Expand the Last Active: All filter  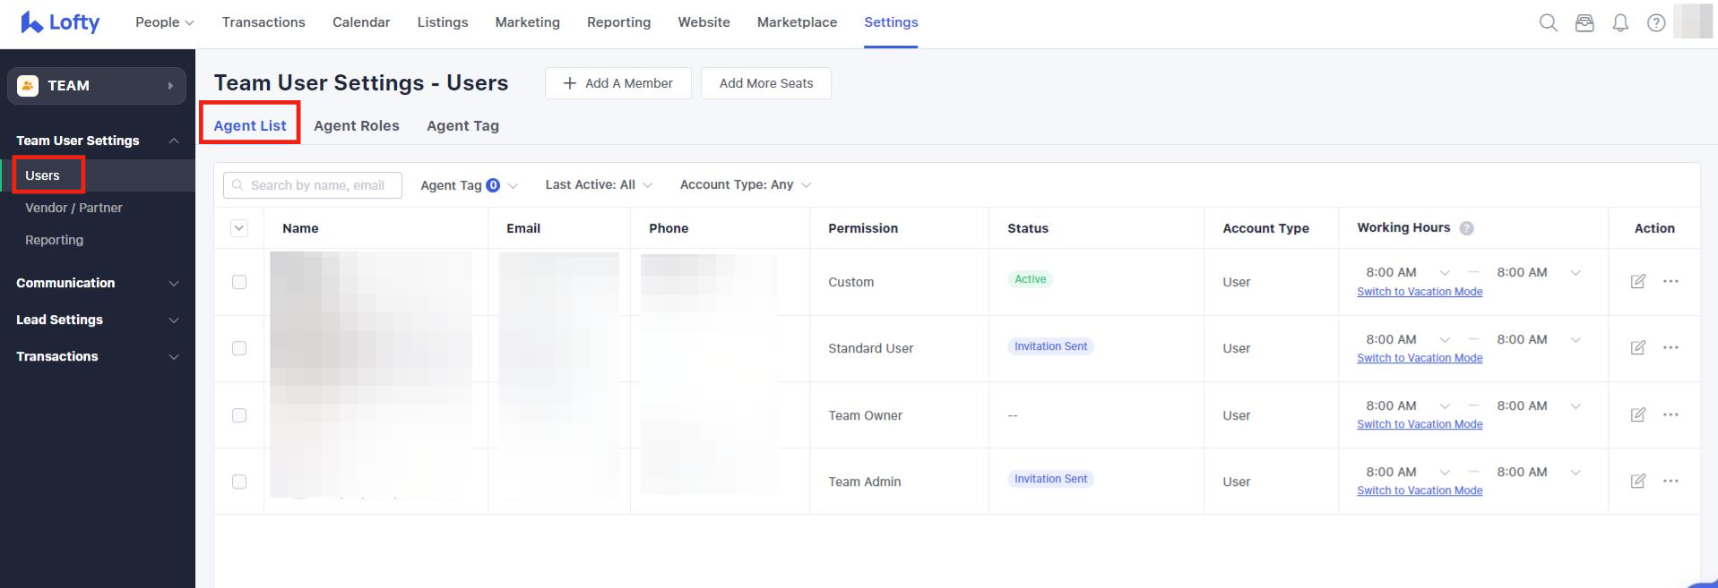point(598,184)
